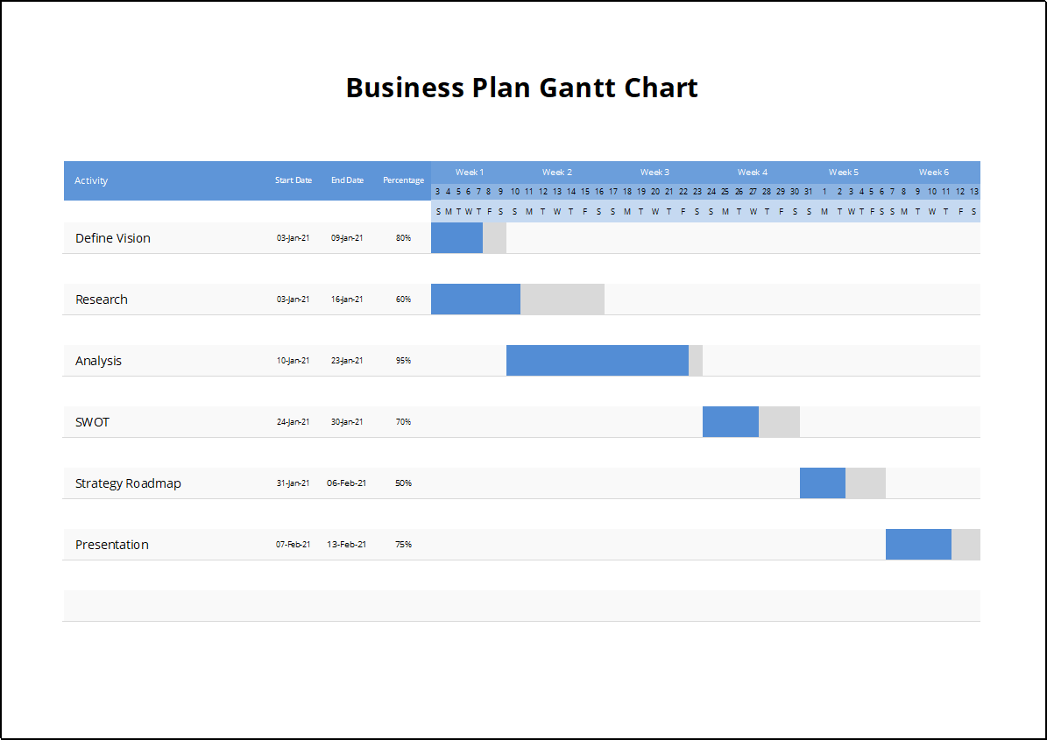The height and width of the screenshot is (740, 1047).
Task: Select the Activity column header
Action: pyautogui.click(x=91, y=180)
